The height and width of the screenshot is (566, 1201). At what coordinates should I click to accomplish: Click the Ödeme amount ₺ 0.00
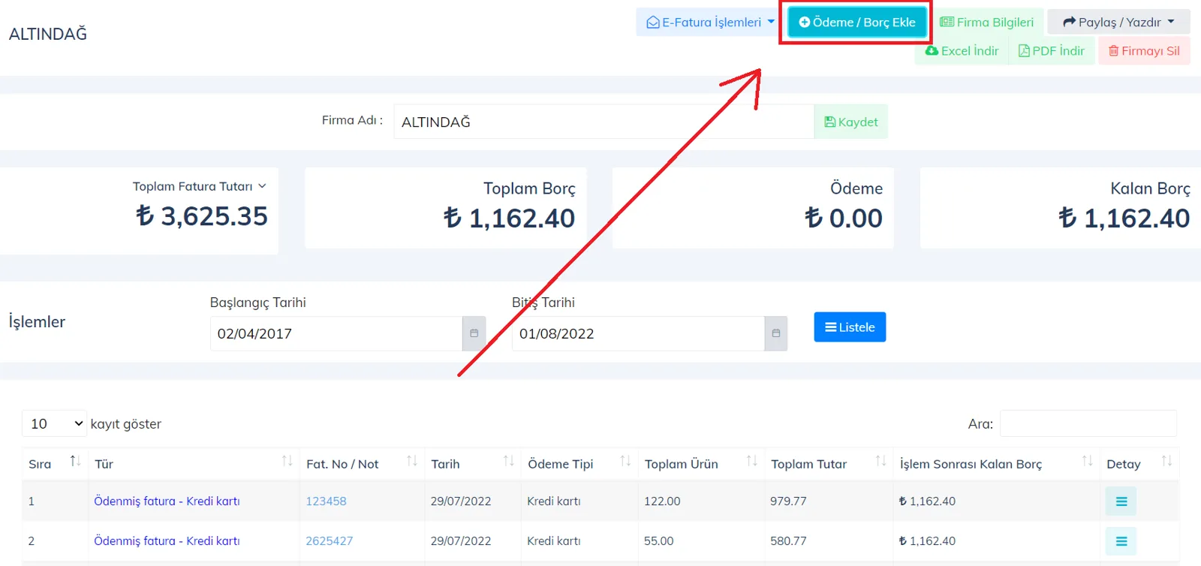pos(844,218)
